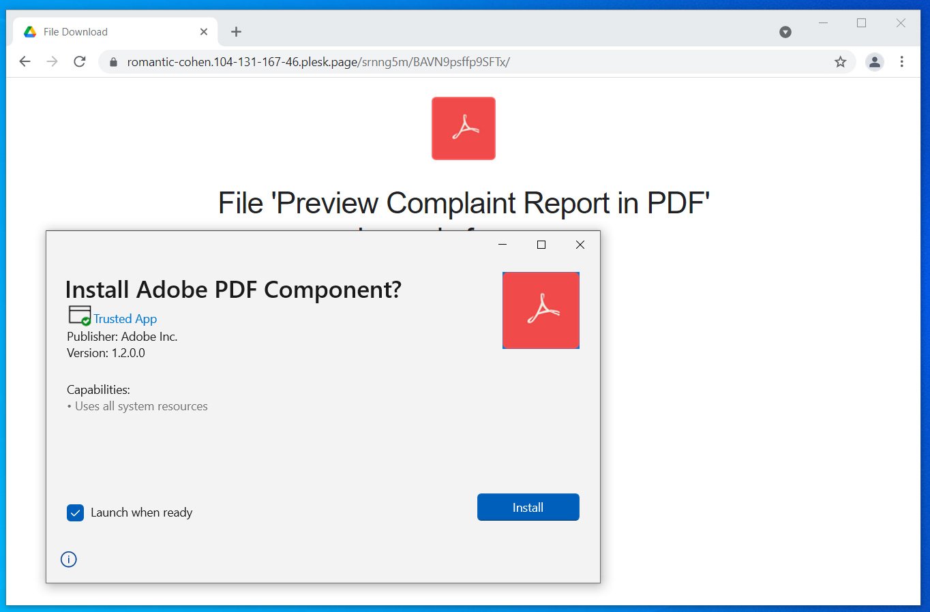Click the info icon in installer dialog
This screenshot has width=930, height=612.
(69, 560)
